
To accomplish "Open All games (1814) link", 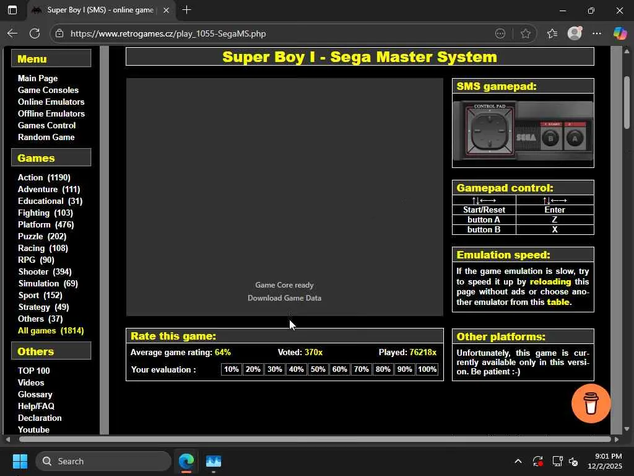I will pos(51,330).
